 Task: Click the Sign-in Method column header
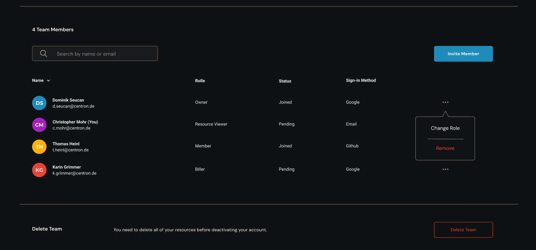(361, 81)
